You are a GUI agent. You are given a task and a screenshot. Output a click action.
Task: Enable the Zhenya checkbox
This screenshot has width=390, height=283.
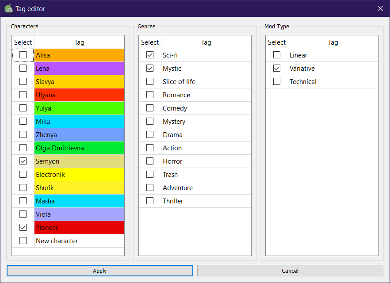tap(23, 134)
